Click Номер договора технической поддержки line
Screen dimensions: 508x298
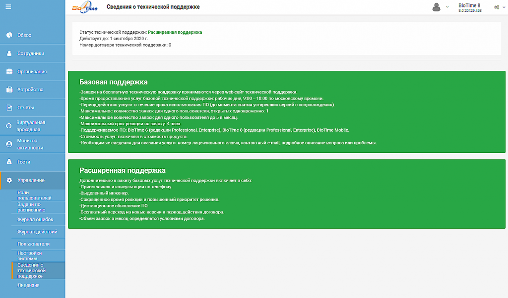tap(126, 45)
